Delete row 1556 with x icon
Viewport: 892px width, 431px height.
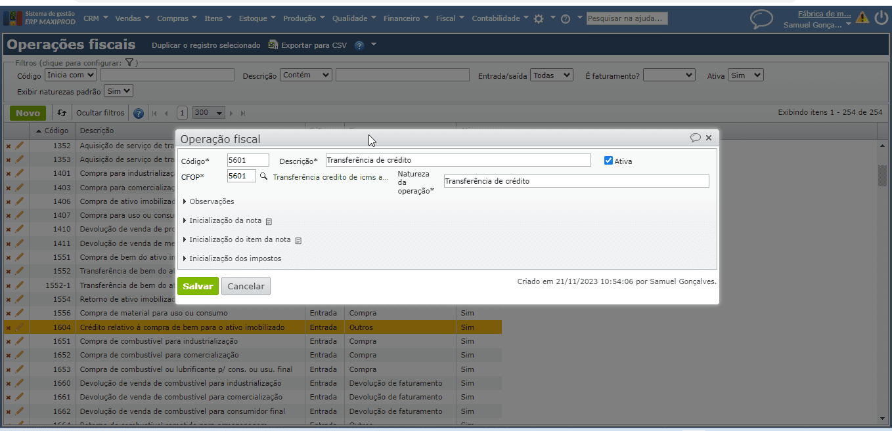(9, 314)
